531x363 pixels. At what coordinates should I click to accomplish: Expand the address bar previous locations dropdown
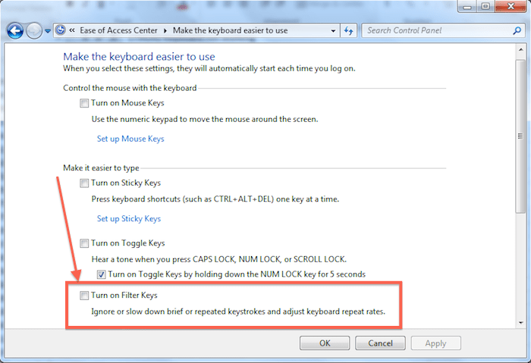click(333, 31)
